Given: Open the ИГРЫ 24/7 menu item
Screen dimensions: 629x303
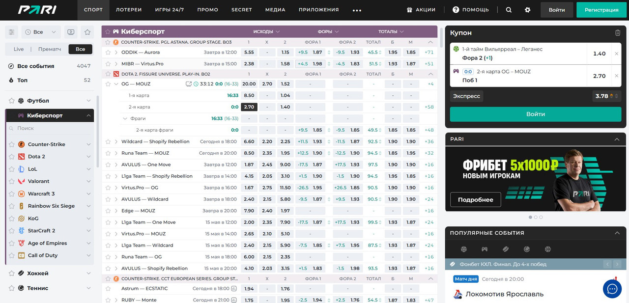Looking at the screenshot, I should [170, 10].
